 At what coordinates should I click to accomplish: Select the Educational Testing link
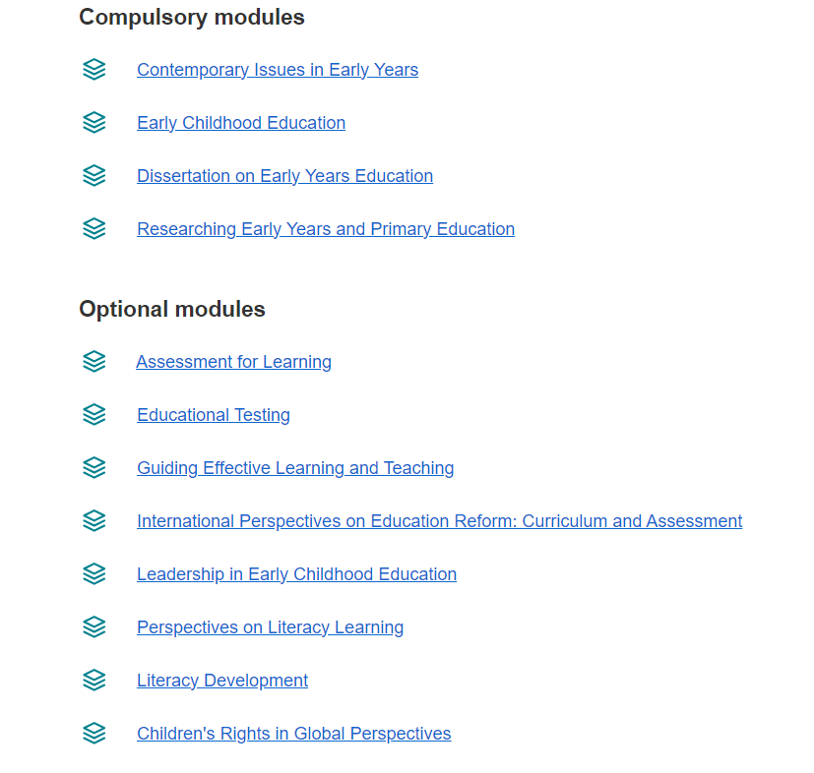click(x=214, y=415)
